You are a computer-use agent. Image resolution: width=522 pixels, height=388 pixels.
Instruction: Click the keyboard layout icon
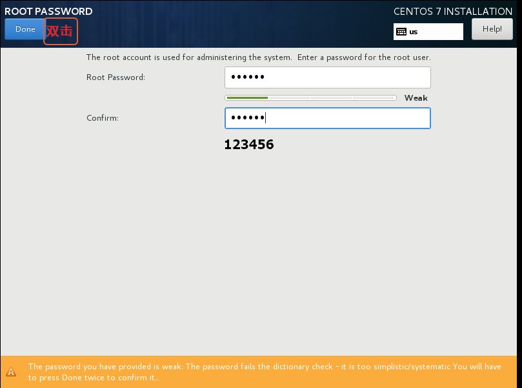401,32
